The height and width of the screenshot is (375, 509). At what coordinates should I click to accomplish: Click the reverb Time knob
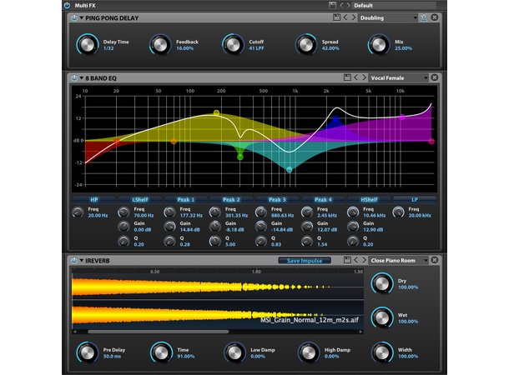point(161,352)
